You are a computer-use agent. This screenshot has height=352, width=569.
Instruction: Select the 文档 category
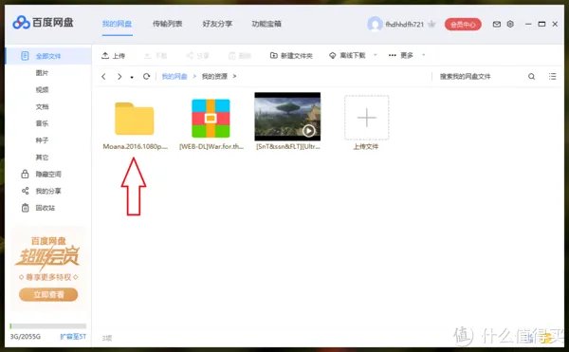click(42, 106)
